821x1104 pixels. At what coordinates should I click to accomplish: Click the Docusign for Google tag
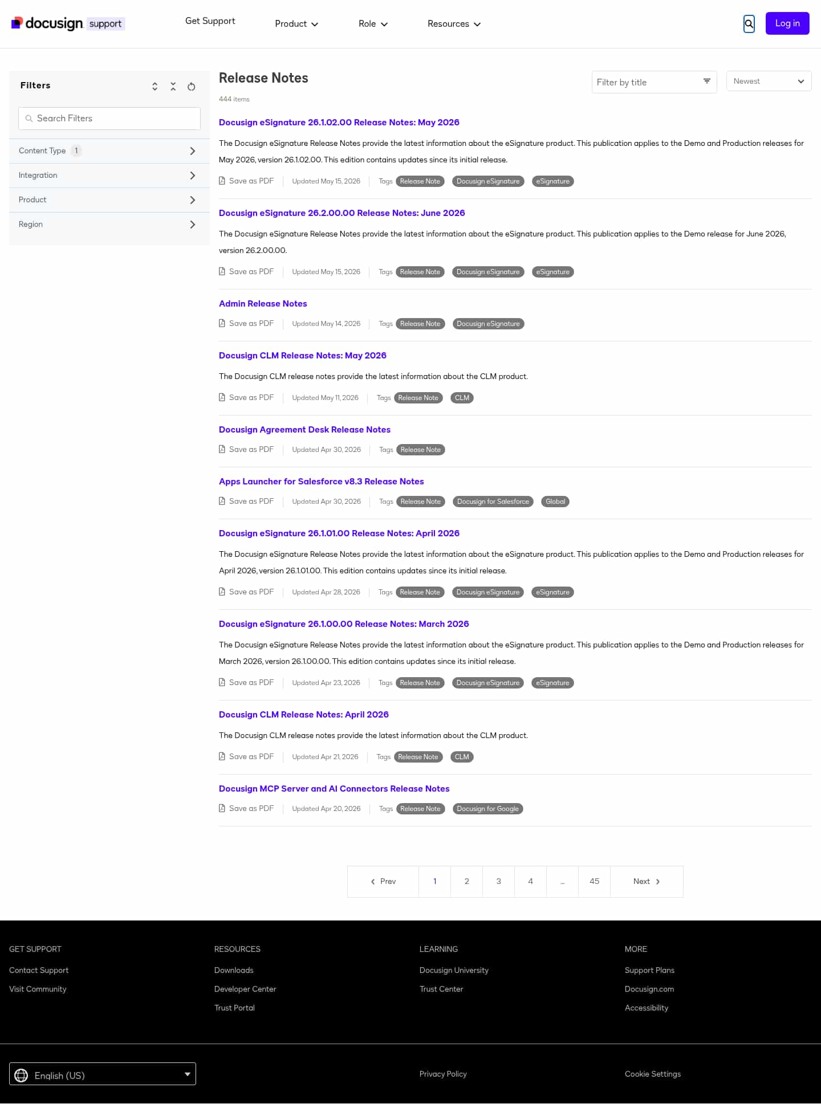click(487, 809)
